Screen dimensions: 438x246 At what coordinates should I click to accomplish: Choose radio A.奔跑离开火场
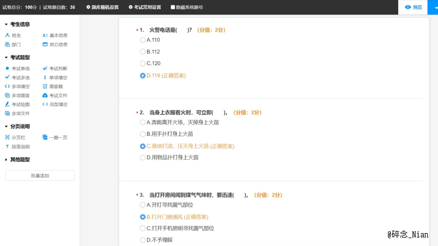(x=143, y=122)
